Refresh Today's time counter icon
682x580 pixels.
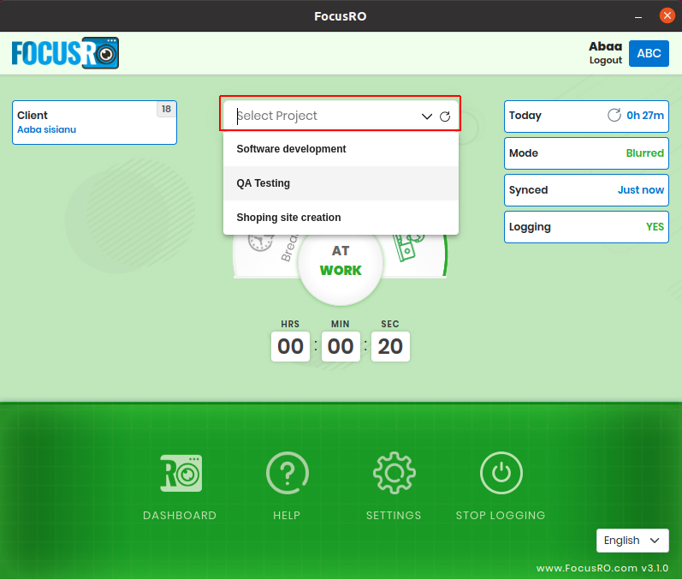[614, 115]
